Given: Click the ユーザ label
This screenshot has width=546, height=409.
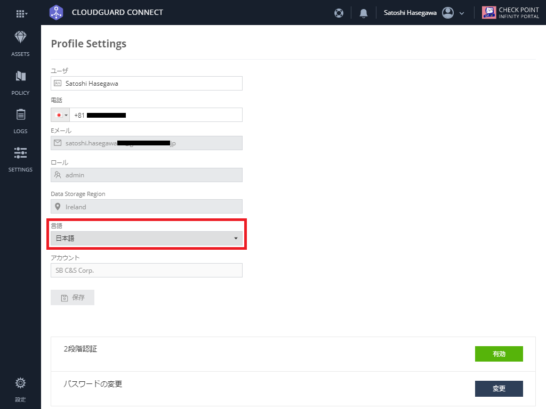Looking at the screenshot, I should tap(60, 71).
